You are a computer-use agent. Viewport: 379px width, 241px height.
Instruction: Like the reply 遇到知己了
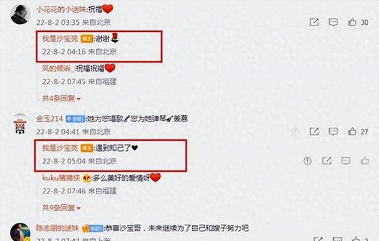pos(365,160)
